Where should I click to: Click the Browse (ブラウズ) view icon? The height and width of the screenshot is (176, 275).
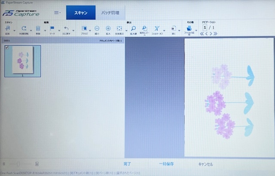(x=84, y=28)
